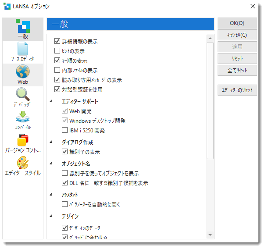This screenshot has height=249, width=265.
Task: Enable IBM i 5250 開発 checkbox
Action: click(x=64, y=130)
